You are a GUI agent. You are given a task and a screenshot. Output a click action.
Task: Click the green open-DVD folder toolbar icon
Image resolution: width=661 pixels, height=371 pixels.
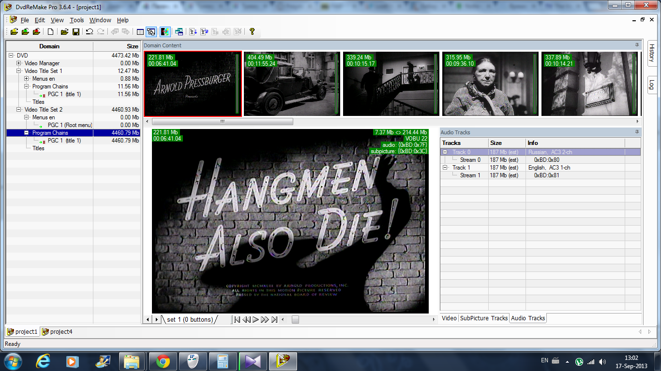(25, 32)
